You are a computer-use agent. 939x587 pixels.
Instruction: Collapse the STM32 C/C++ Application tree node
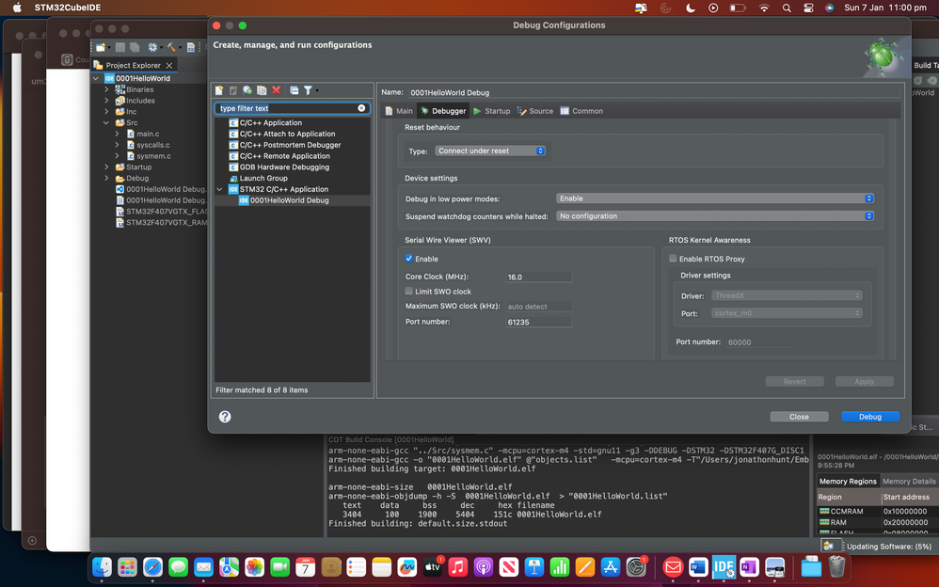pos(220,189)
